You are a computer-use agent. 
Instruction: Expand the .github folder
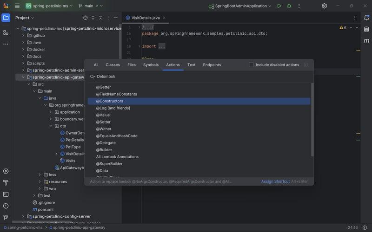(23, 36)
